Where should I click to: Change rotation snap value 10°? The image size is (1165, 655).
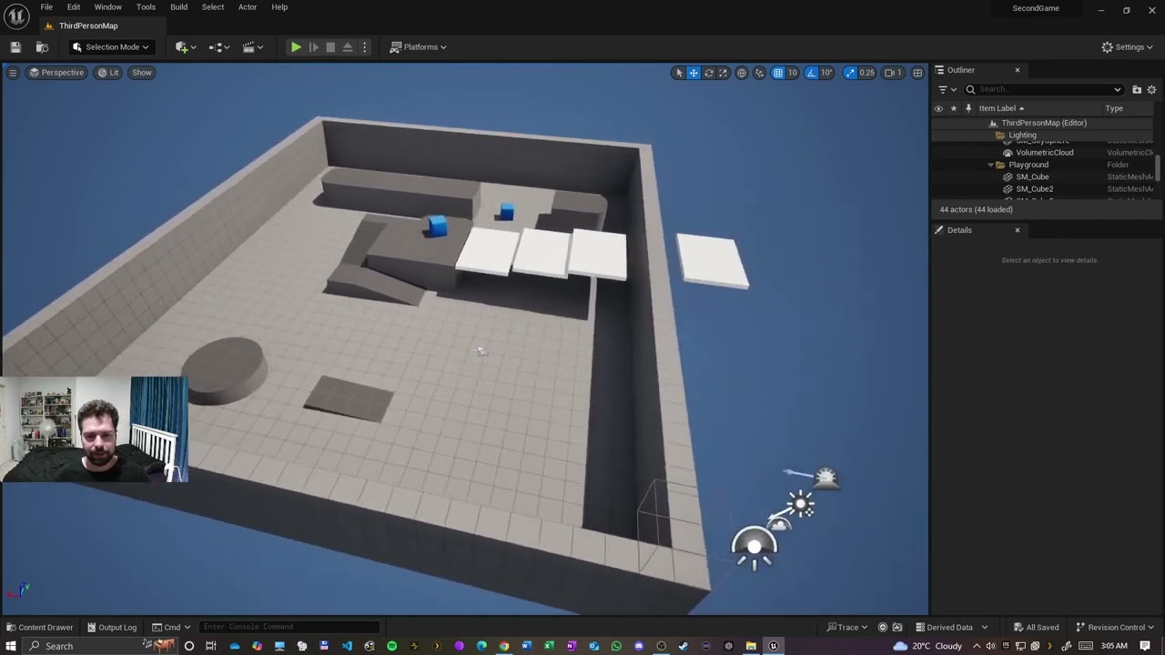click(826, 73)
